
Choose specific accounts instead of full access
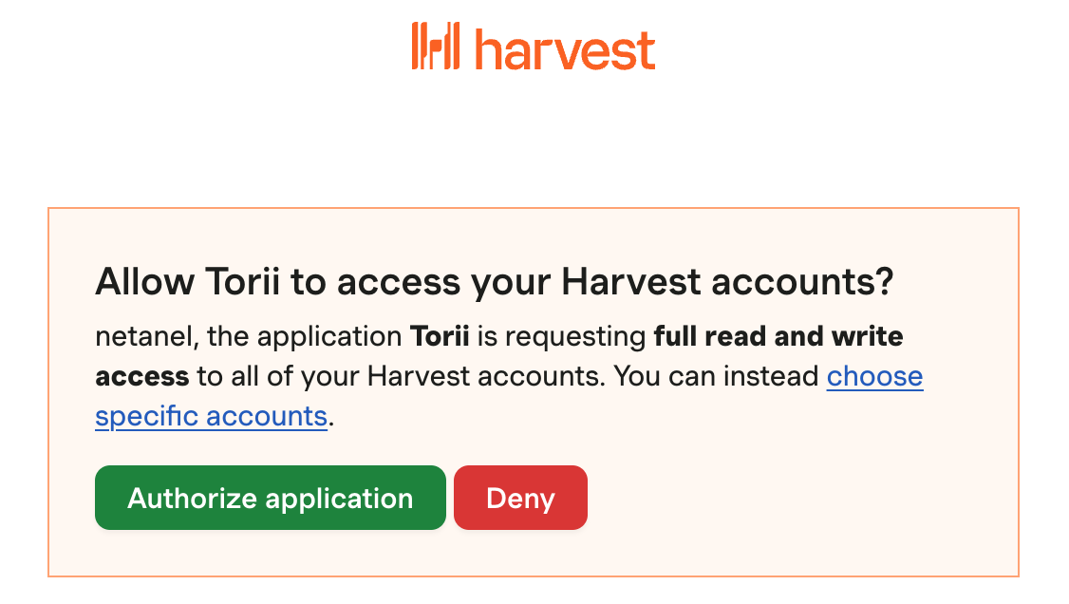coord(874,376)
